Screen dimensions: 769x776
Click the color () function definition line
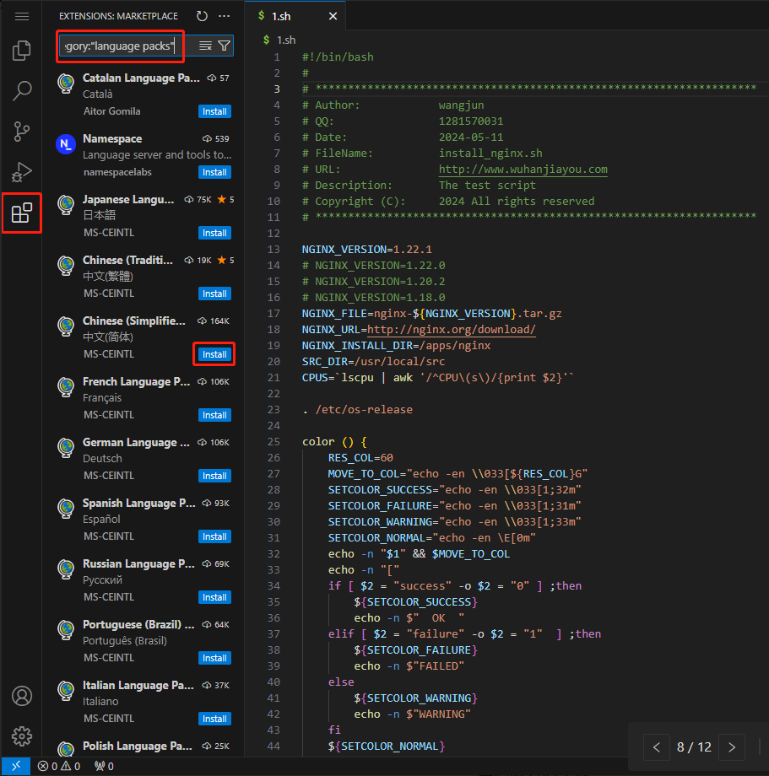[334, 442]
